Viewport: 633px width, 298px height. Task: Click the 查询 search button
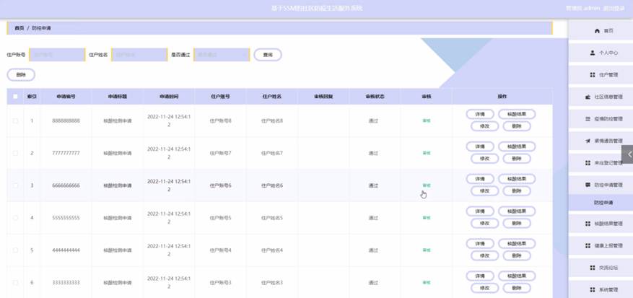pos(268,55)
